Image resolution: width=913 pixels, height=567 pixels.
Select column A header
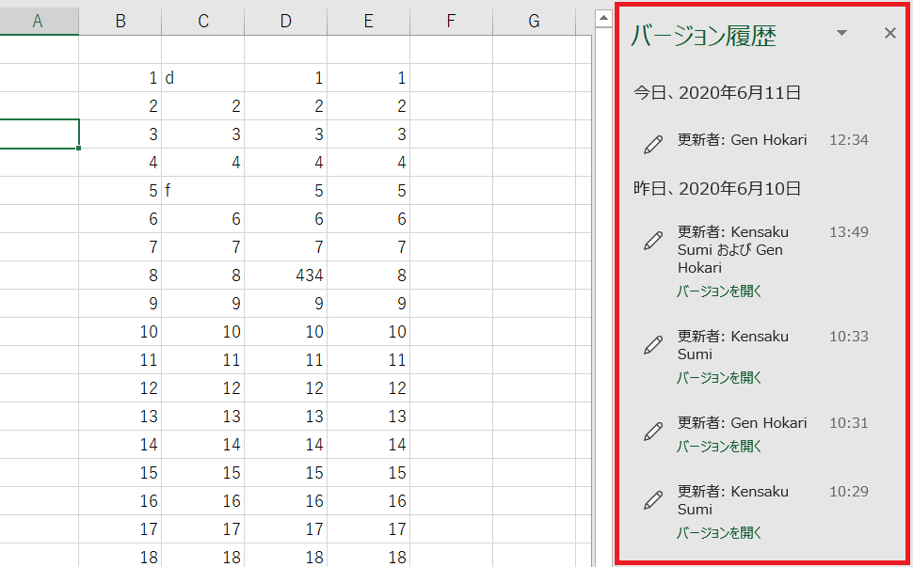click(x=38, y=22)
